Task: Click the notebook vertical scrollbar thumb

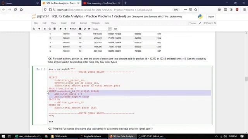Action: [x=246, y=79]
